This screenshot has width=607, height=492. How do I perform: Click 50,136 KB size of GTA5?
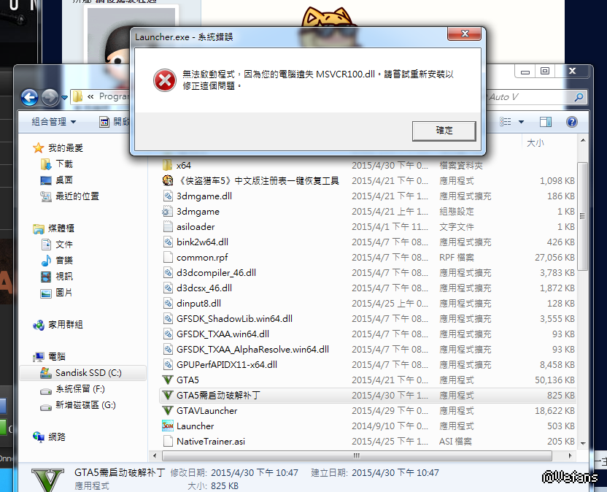tap(554, 380)
